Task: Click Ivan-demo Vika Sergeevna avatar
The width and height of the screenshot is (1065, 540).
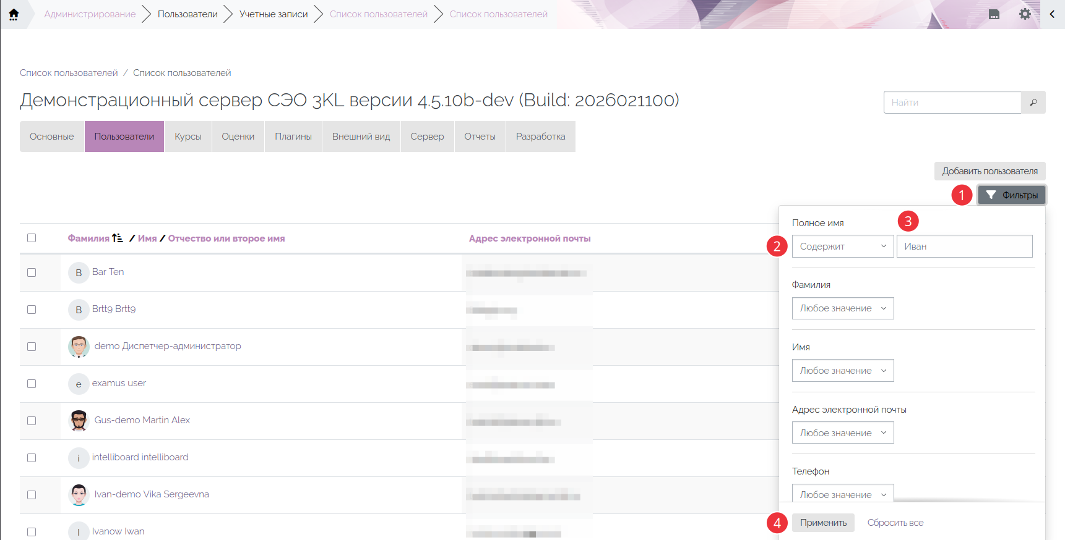Action: [x=79, y=495]
